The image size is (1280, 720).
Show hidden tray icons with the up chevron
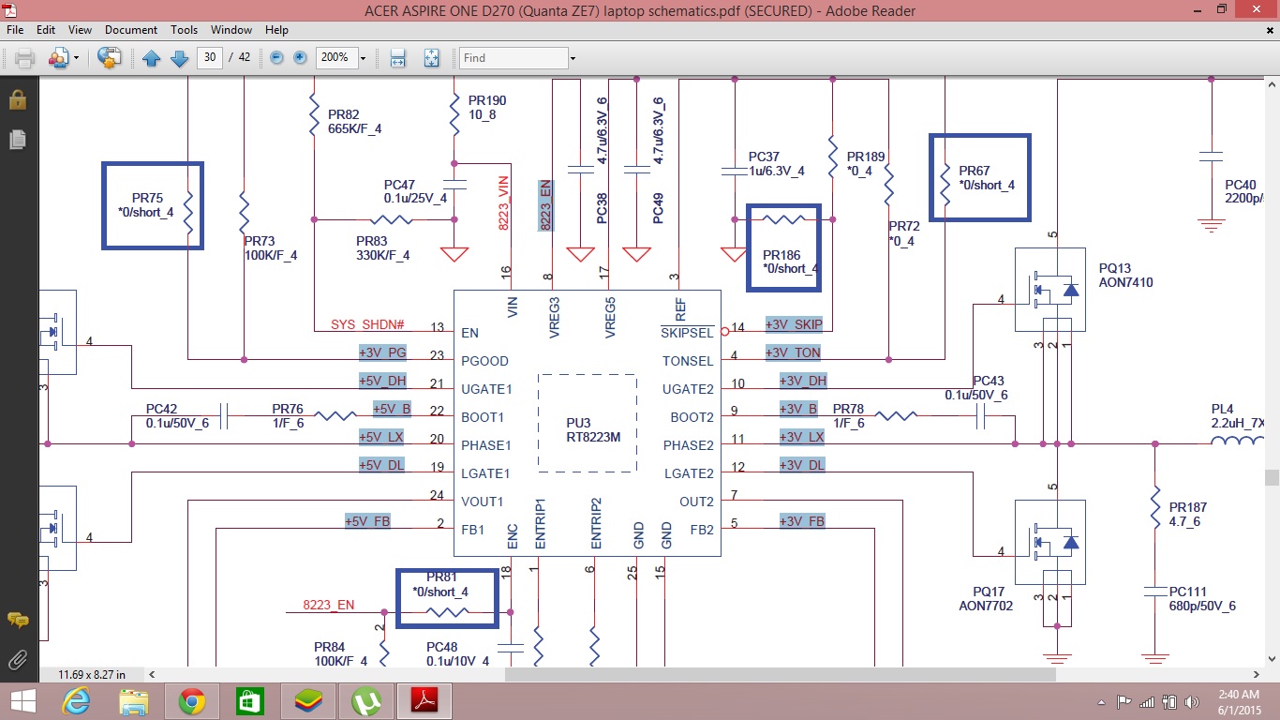pyautogui.click(x=1103, y=701)
